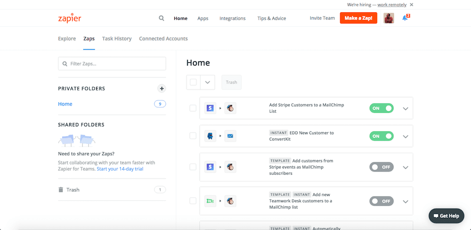Follow the work remotely link

(x=392, y=5)
